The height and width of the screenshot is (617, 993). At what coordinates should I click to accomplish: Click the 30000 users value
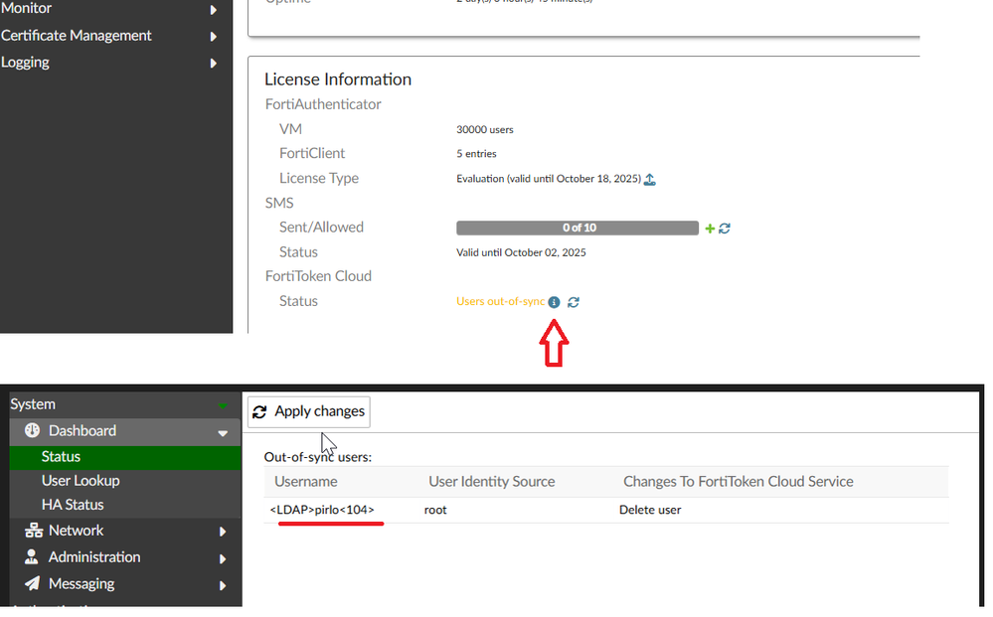[x=485, y=130]
